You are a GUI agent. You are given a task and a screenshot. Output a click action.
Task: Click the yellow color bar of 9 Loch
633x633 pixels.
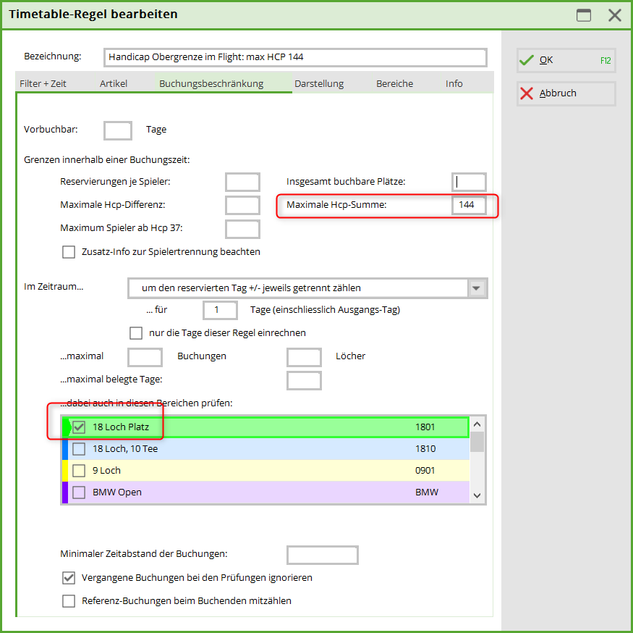click(x=64, y=471)
